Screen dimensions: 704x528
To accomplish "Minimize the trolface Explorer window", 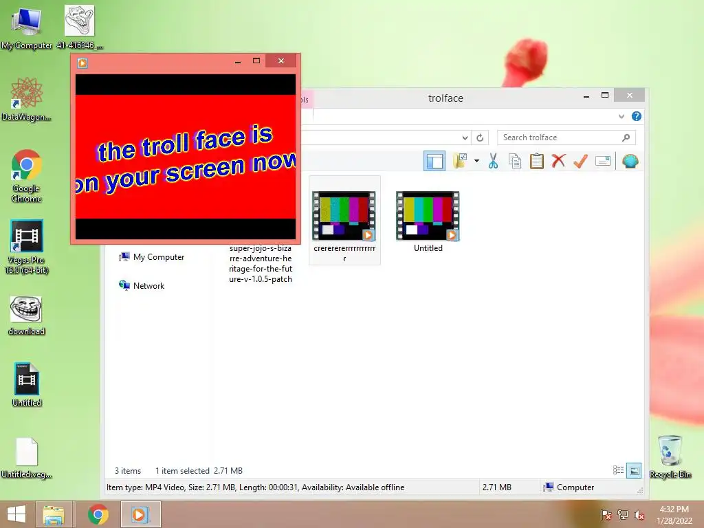I will [586, 96].
